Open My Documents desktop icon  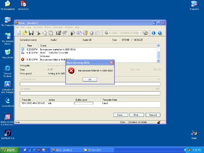pos(8,5)
